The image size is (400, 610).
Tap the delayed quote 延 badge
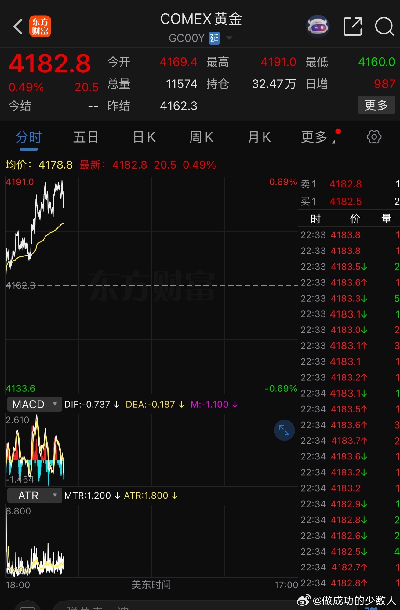pyautogui.click(x=214, y=38)
